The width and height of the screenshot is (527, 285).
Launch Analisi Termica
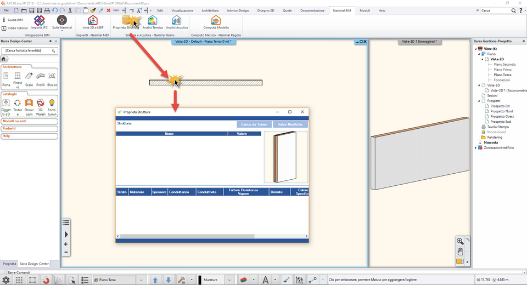pos(152,22)
